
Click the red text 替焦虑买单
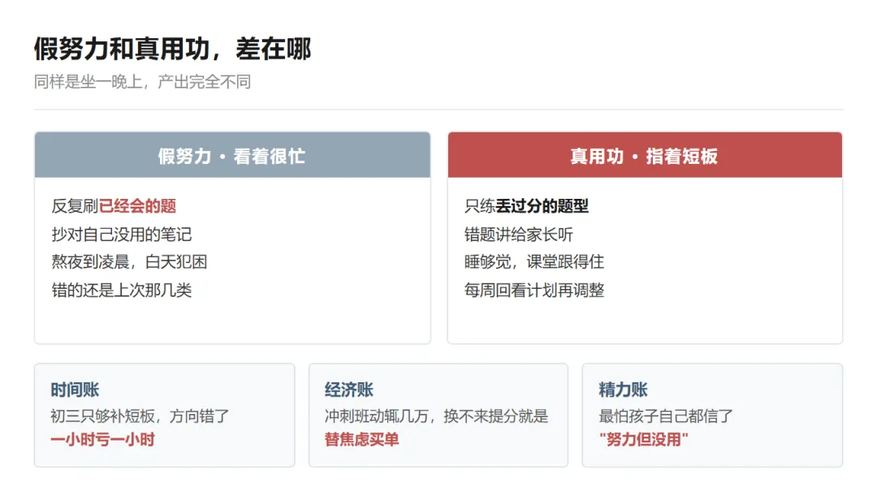pos(361,440)
